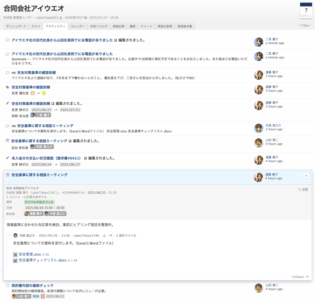Collapse 市原 真之介's comment with the triangle

pos(10,236)
